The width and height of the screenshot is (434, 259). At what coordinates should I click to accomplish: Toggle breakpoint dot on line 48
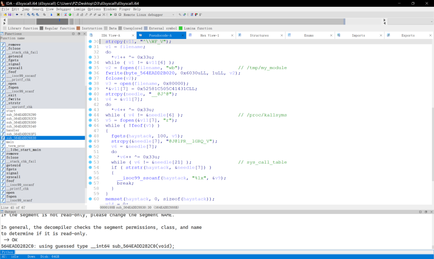[x=90, y=136]
